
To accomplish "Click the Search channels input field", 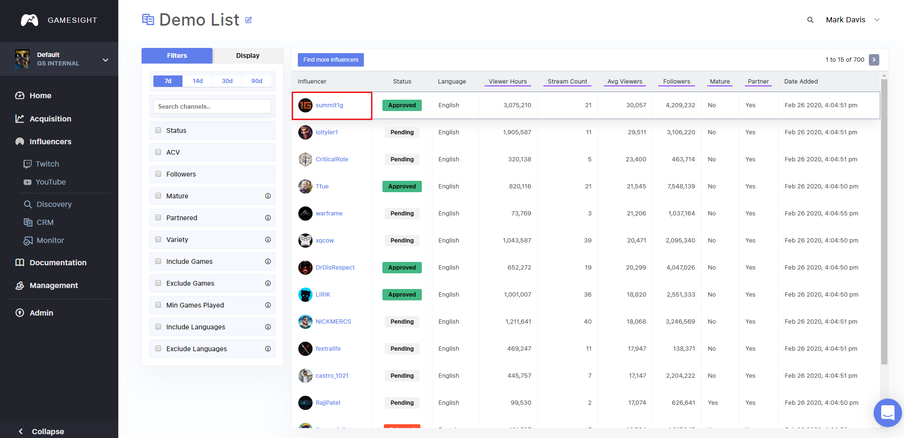I will tap(212, 106).
